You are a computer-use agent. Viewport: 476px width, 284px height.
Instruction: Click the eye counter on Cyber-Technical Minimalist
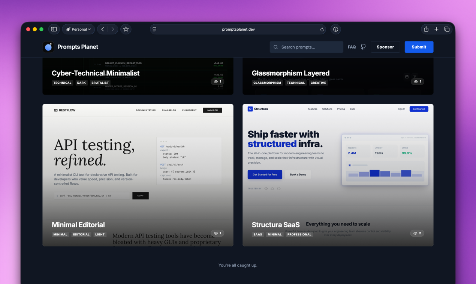click(217, 81)
